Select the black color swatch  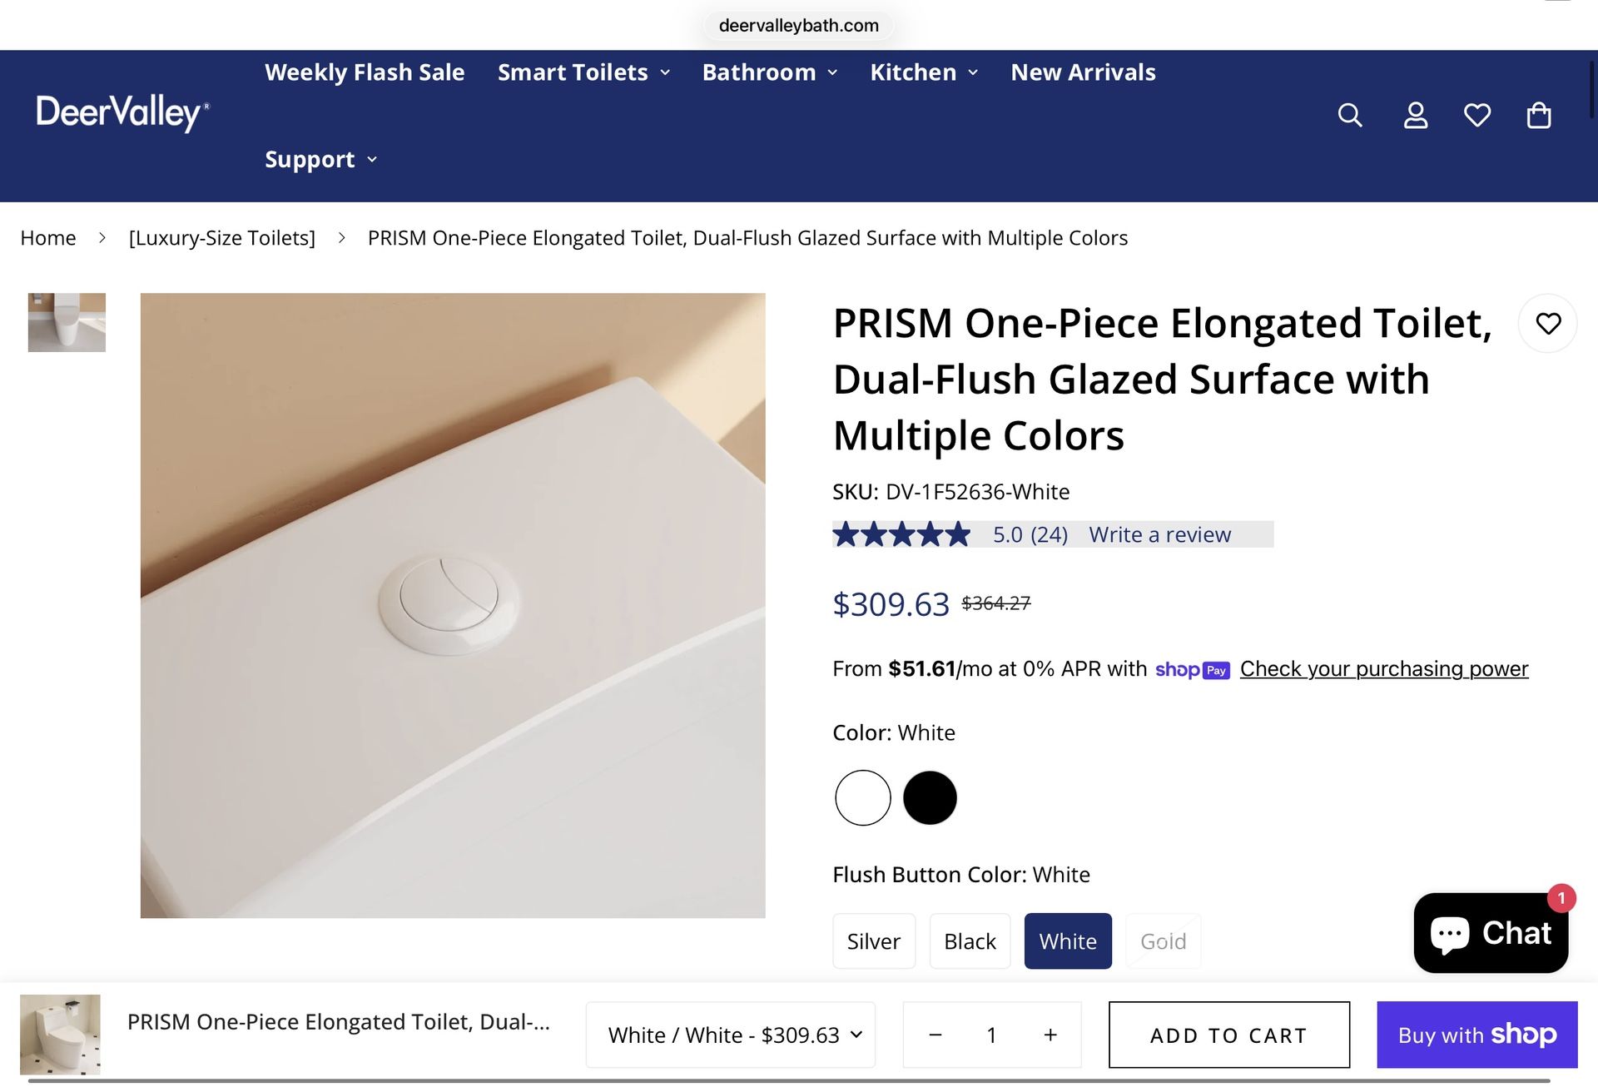(930, 797)
